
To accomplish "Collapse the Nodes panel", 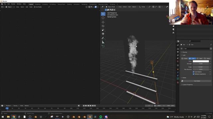I will point(184,78).
